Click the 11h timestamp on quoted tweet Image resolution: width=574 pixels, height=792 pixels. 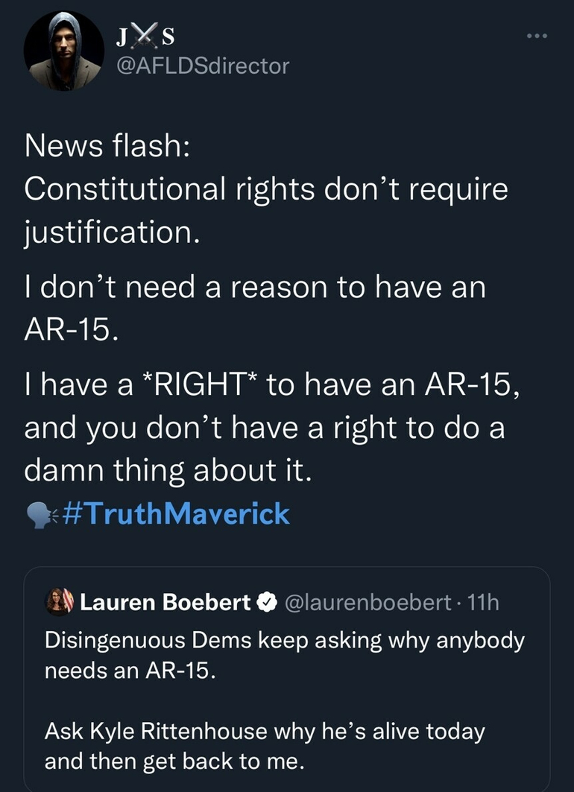click(480, 602)
